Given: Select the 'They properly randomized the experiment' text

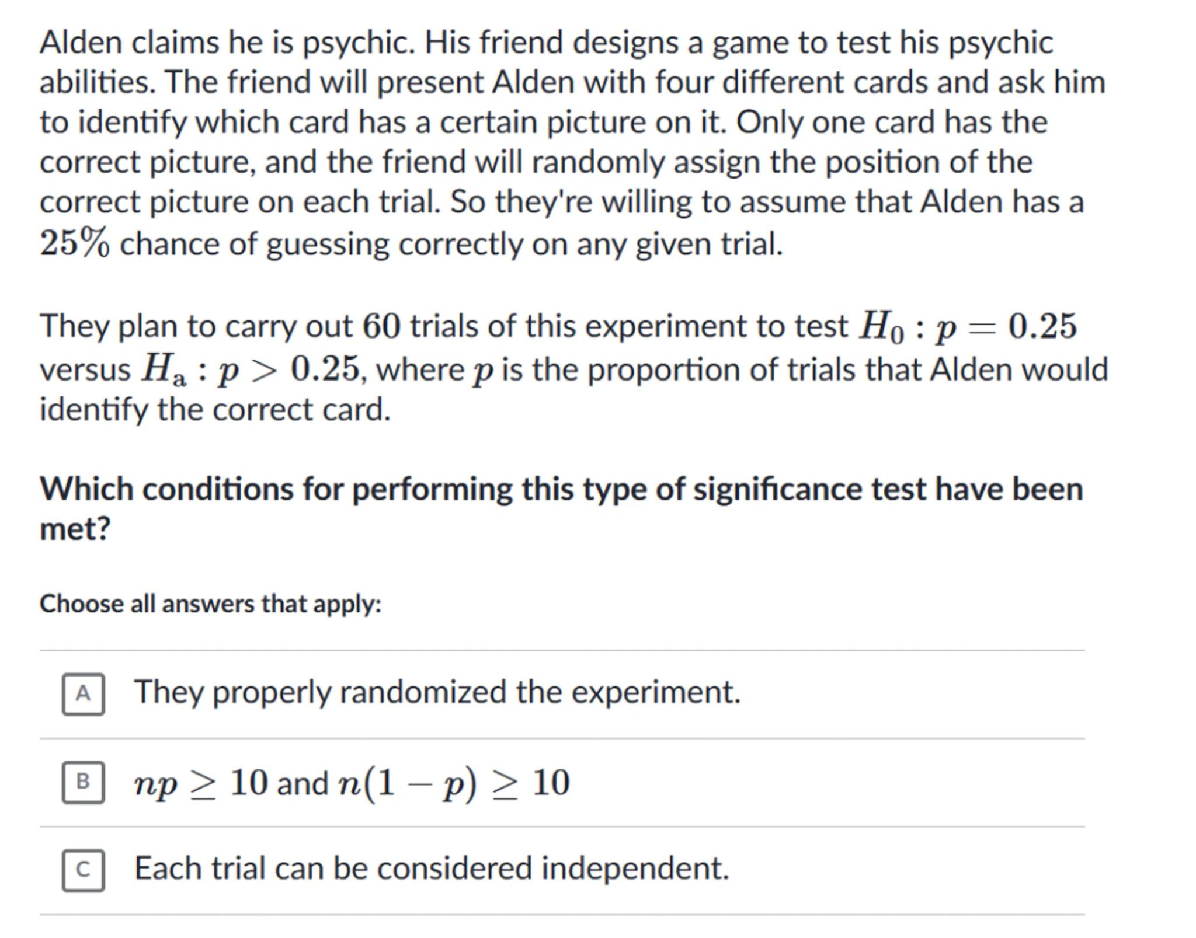Looking at the screenshot, I should pos(437,692).
